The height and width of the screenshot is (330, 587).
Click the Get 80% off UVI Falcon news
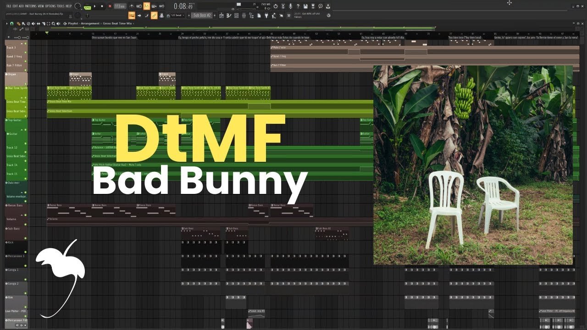pyautogui.click(x=307, y=15)
